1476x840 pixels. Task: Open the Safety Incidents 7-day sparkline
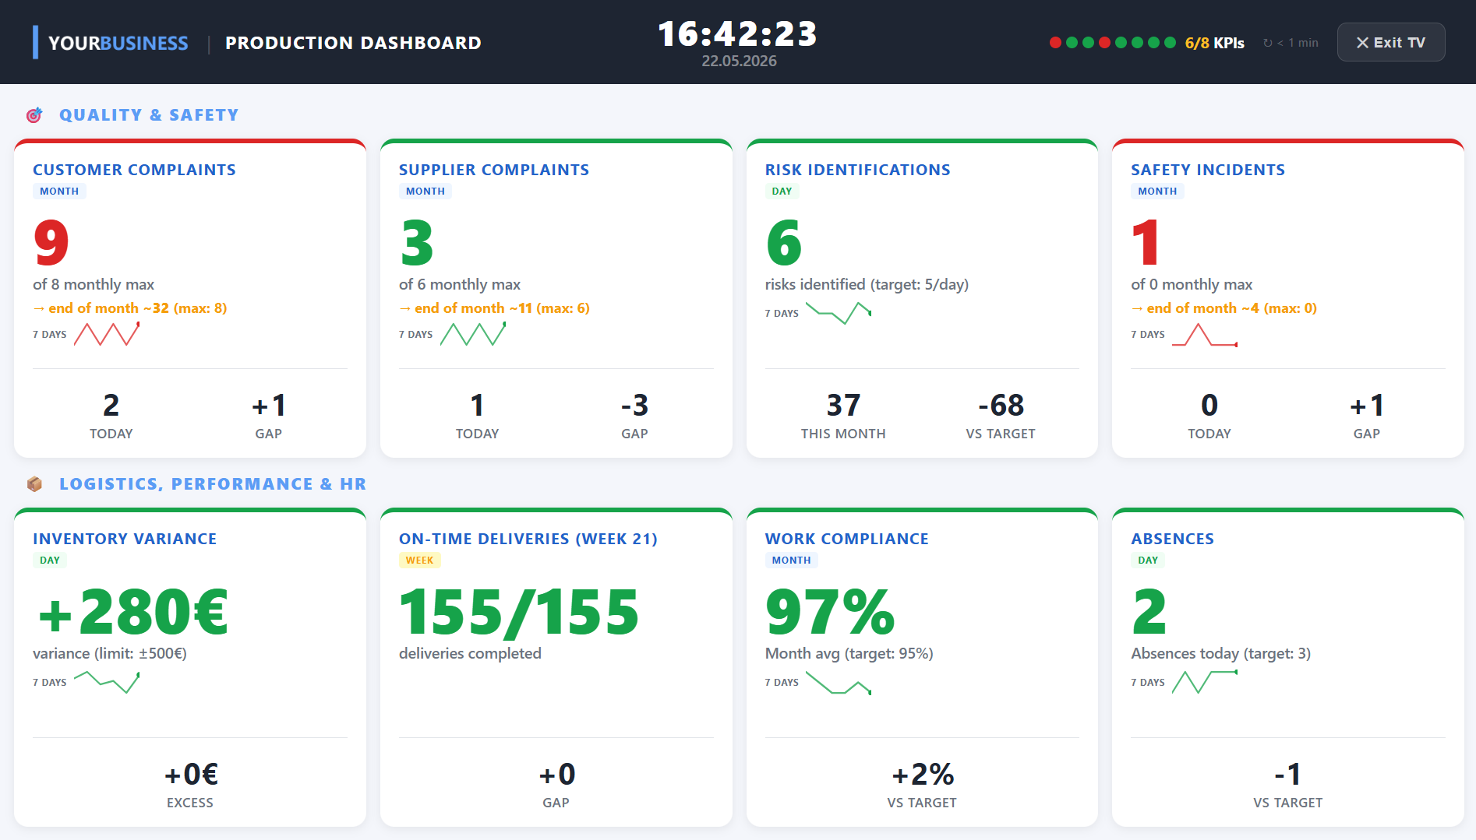(x=1205, y=334)
